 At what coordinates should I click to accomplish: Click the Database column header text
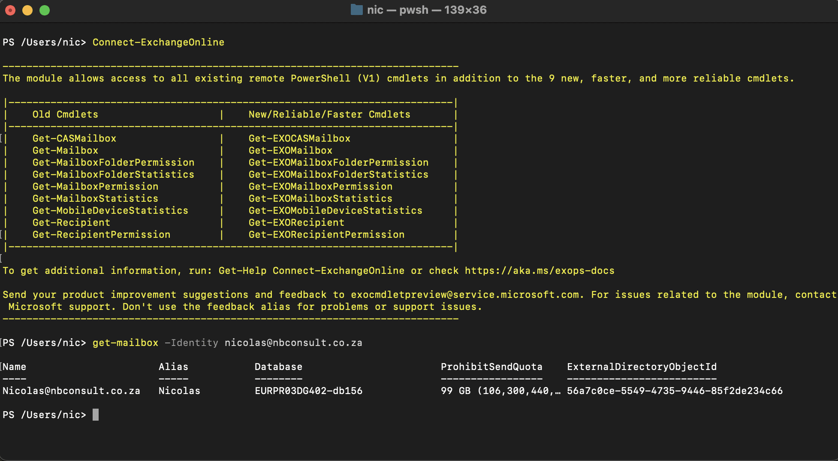coord(278,367)
